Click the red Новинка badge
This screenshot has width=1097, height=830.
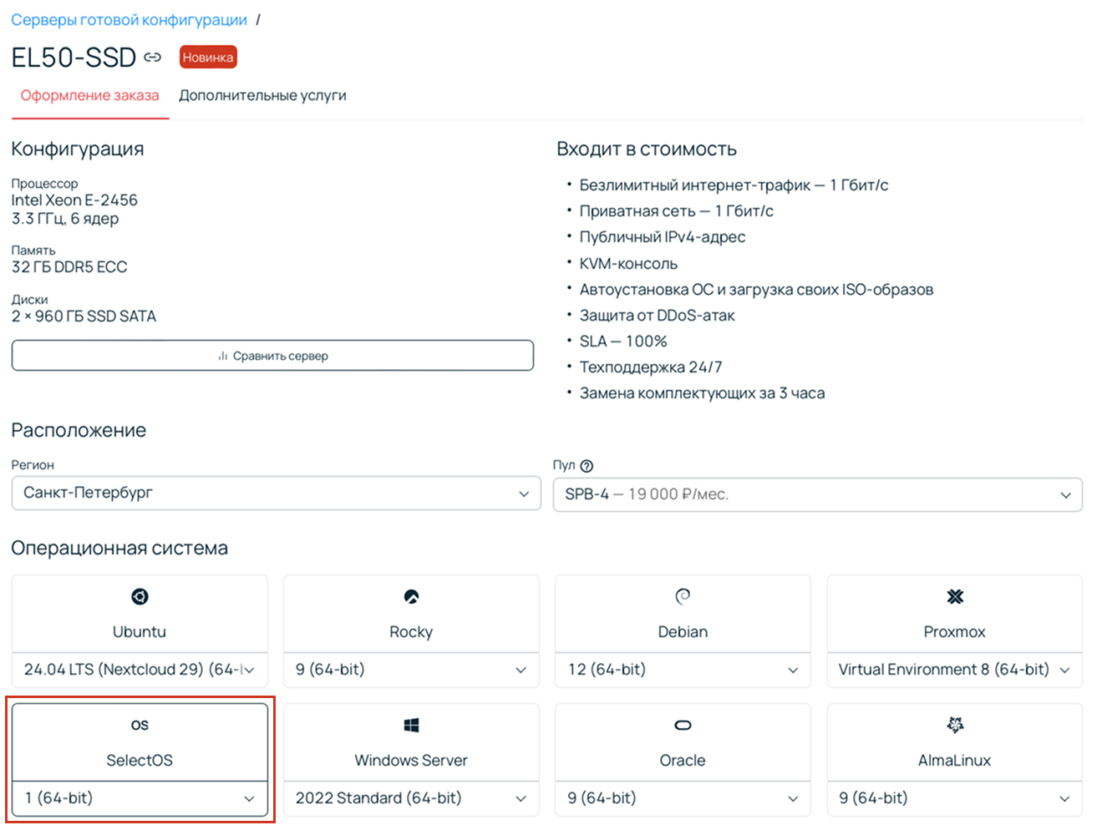tap(208, 58)
